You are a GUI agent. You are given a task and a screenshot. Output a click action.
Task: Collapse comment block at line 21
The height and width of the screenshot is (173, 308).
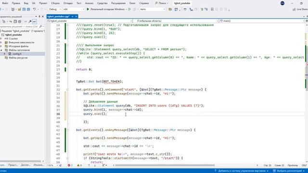pyautogui.click(x=67, y=45)
